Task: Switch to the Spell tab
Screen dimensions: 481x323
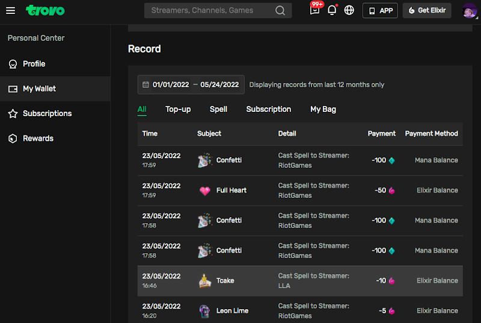Action: click(x=218, y=109)
